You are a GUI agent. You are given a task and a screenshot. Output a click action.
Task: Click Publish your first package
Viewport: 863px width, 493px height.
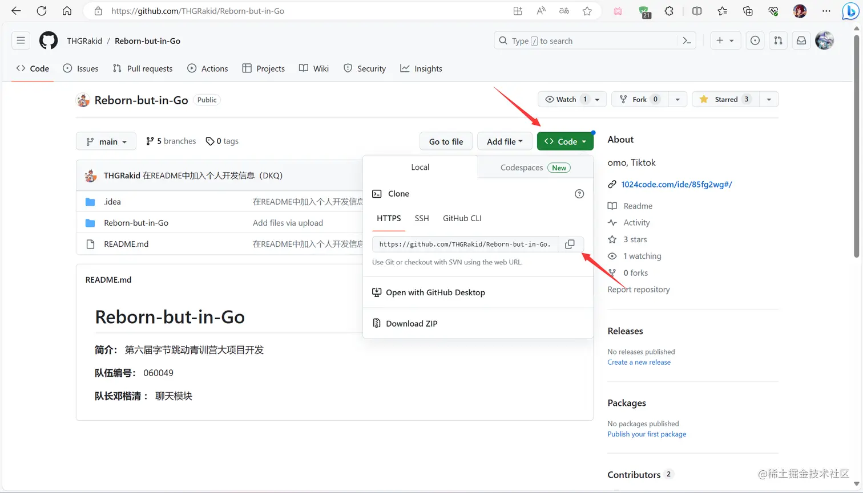[x=647, y=434]
